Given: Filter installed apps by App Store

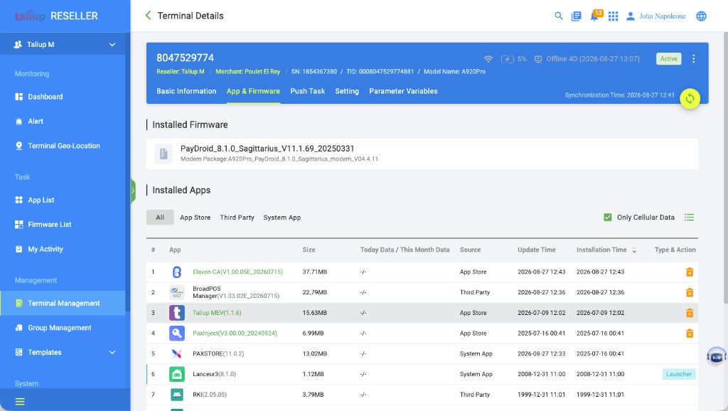Looking at the screenshot, I should (x=195, y=218).
